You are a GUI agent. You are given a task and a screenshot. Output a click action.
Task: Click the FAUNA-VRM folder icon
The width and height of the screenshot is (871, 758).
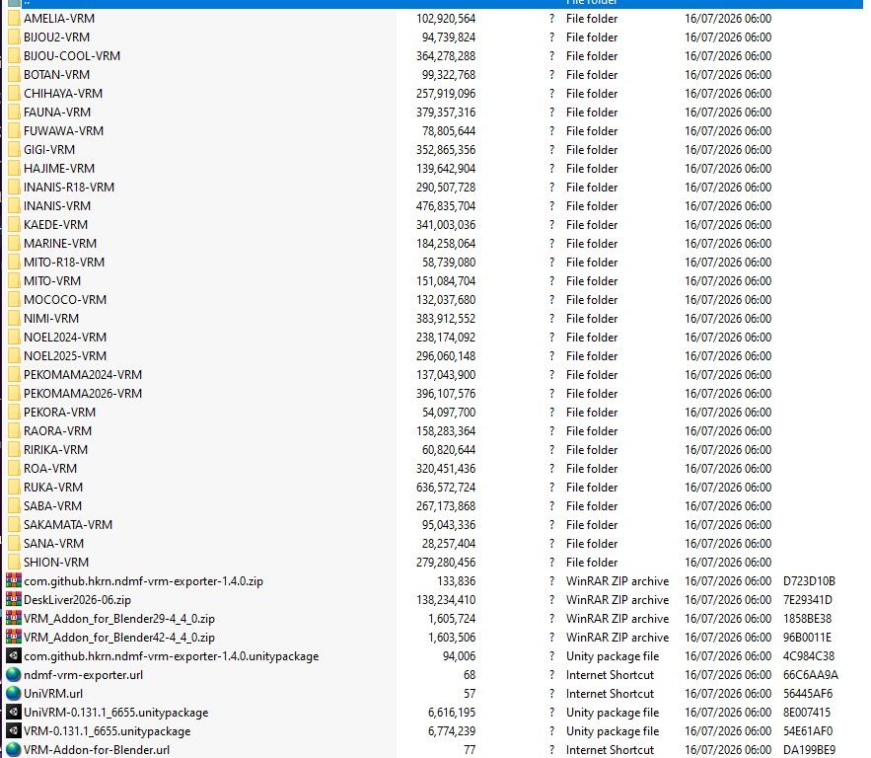14,113
